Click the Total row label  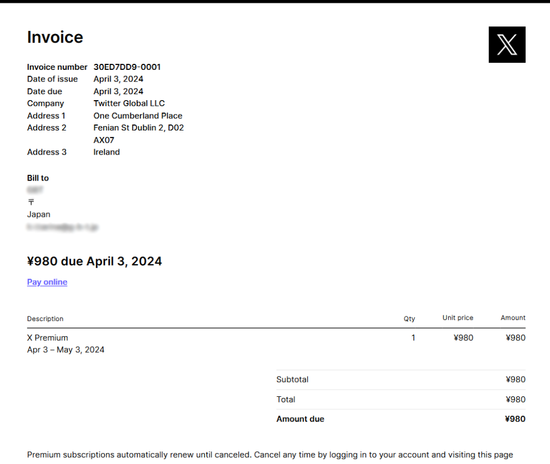(x=286, y=400)
